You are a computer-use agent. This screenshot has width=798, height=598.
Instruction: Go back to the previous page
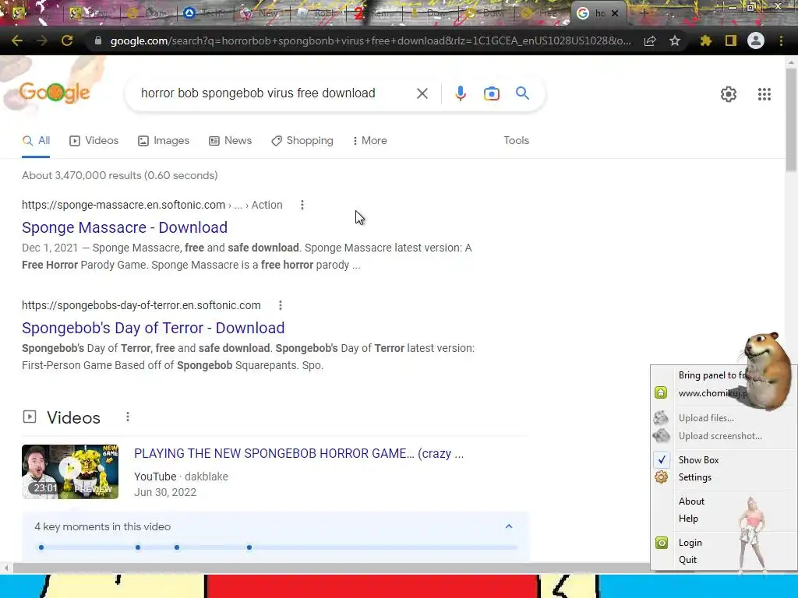pyautogui.click(x=17, y=40)
